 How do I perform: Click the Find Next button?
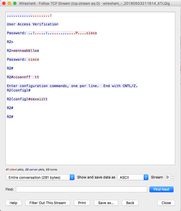[161, 189]
